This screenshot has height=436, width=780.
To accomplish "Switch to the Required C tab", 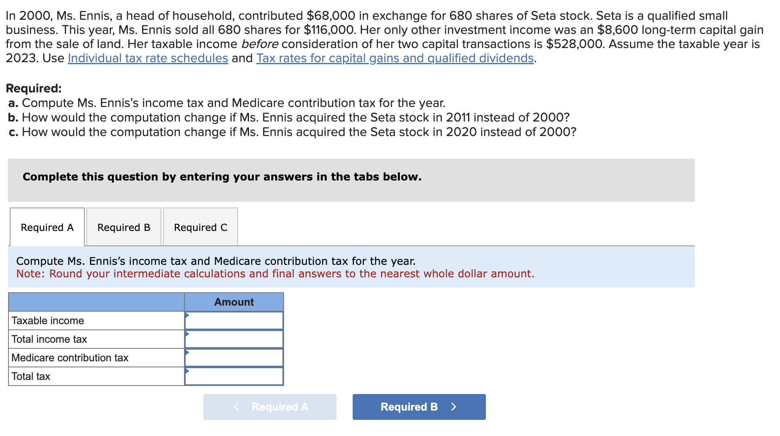I will point(201,227).
